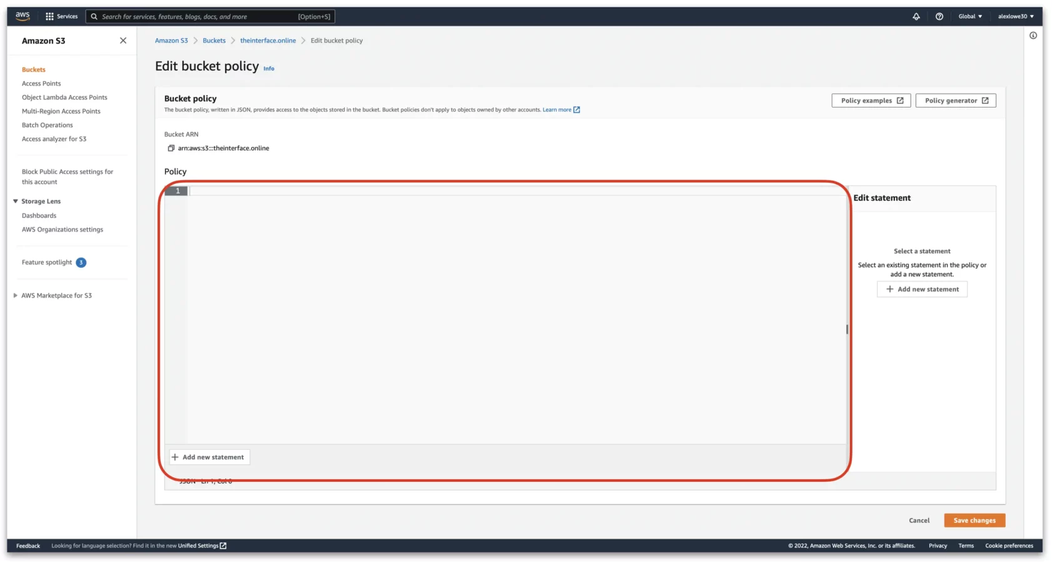Click the AWS logo home icon

(23, 16)
